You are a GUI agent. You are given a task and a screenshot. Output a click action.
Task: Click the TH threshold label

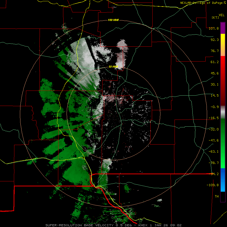pyautogui.click(x=217, y=196)
